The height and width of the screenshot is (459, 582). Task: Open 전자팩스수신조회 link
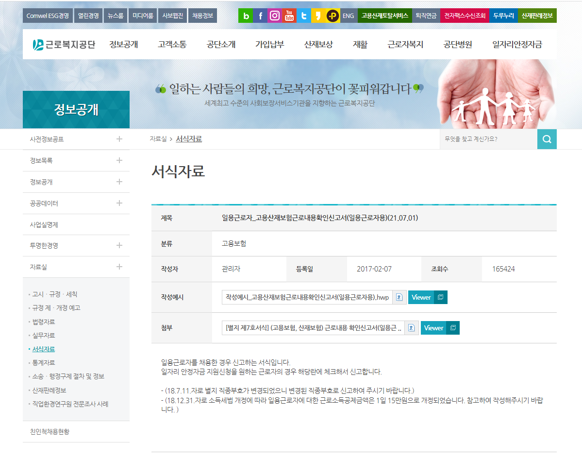465,16
